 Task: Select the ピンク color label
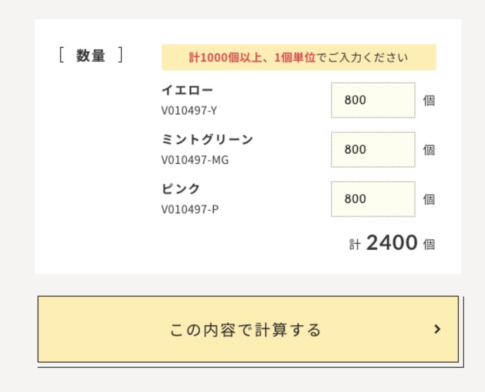181,189
